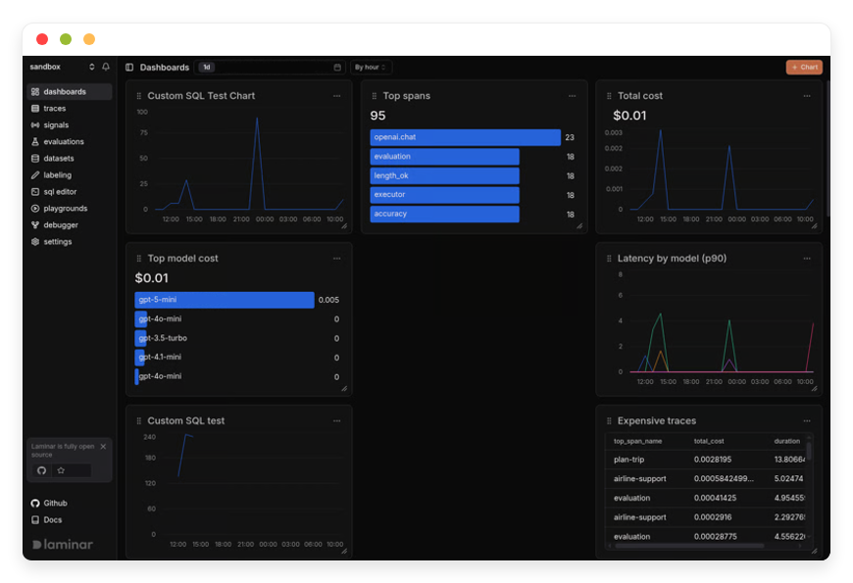Select dashboards in the sidebar

tap(69, 91)
